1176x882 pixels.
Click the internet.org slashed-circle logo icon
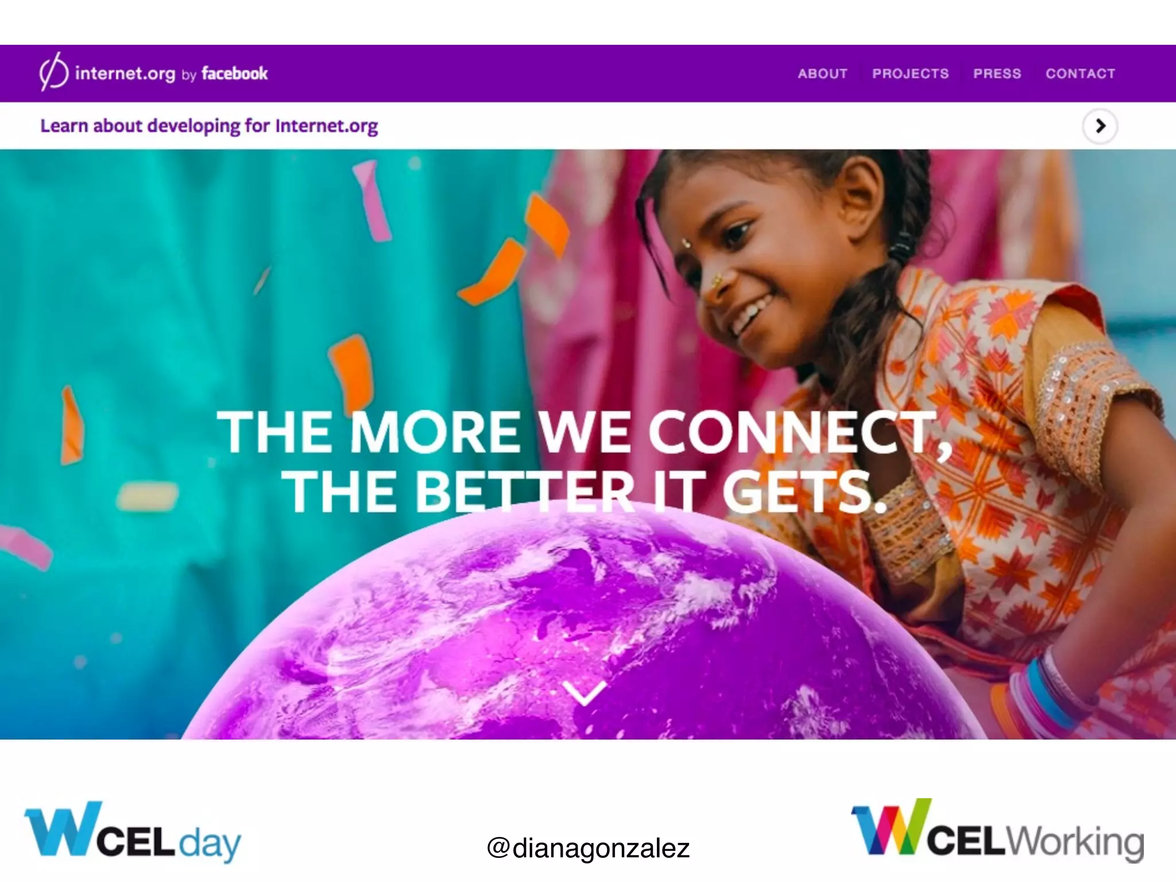53,72
